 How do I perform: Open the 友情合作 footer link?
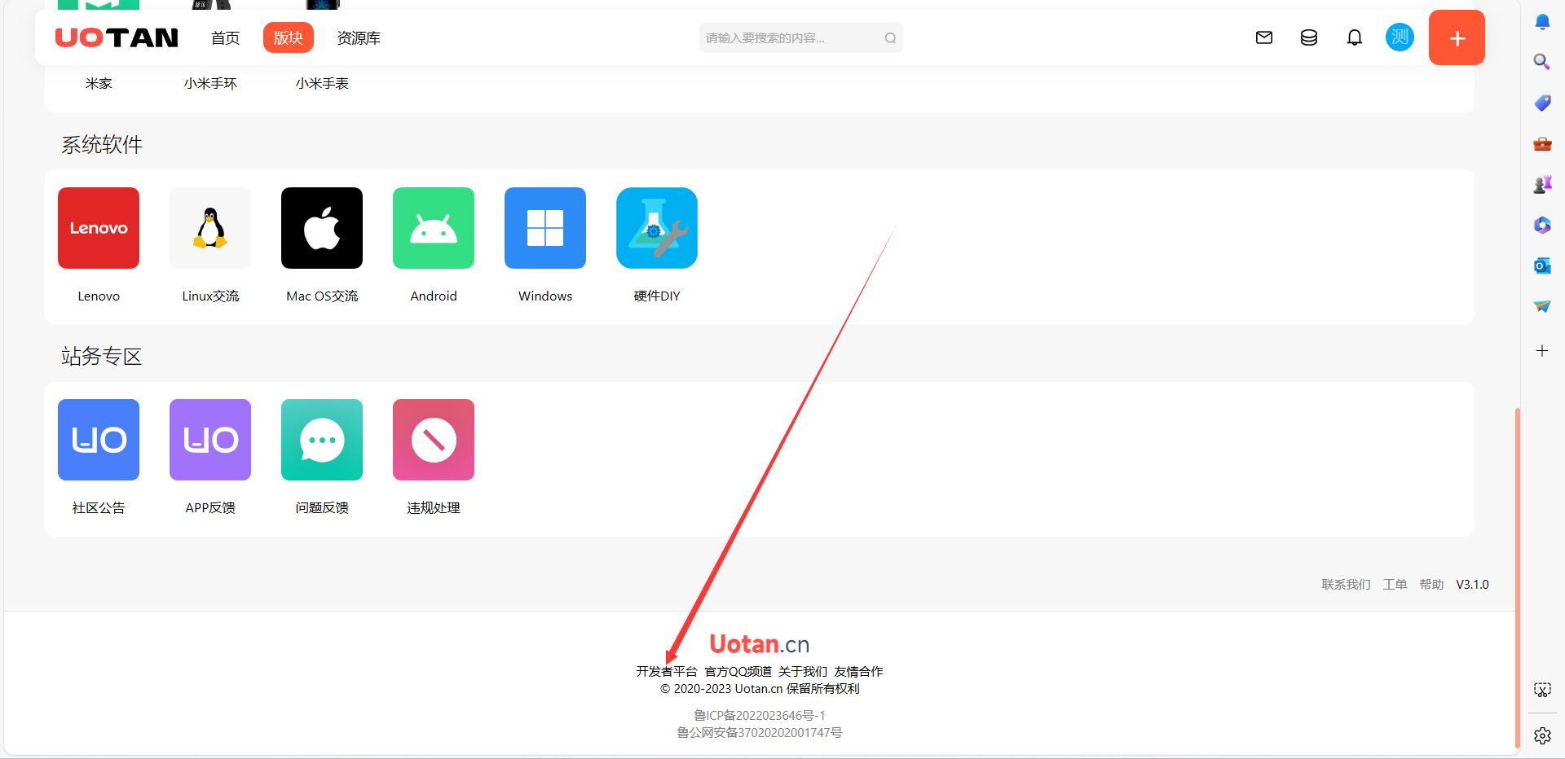point(858,671)
